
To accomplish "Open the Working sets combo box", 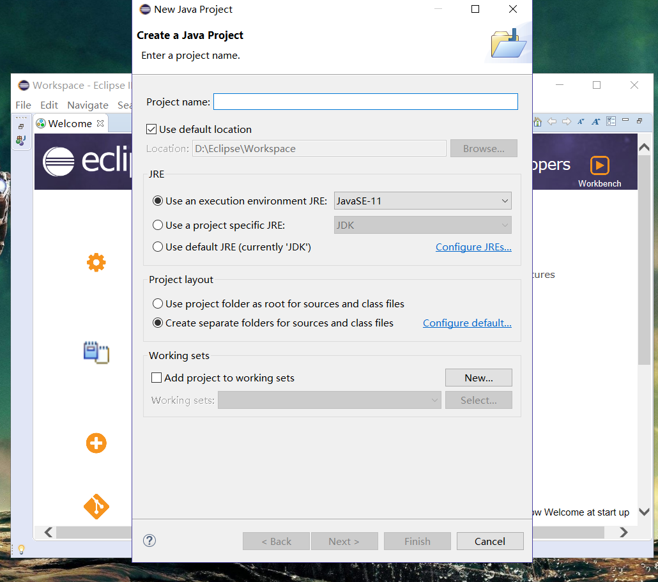I will (x=330, y=400).
